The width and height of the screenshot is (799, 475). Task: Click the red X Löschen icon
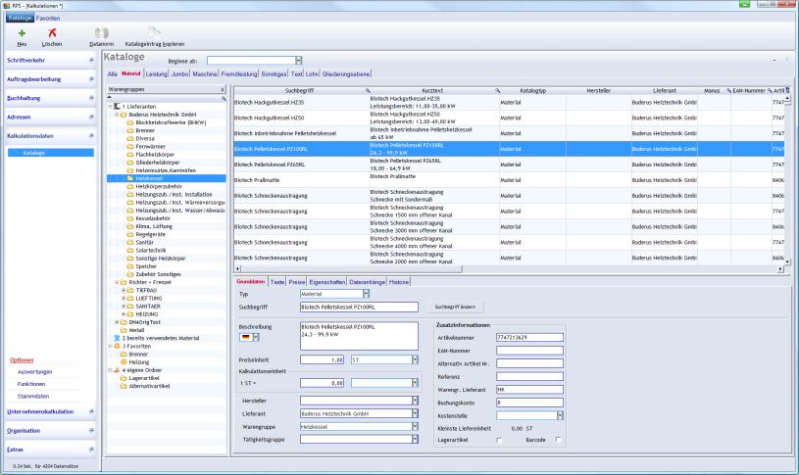(x=52, y=33)
